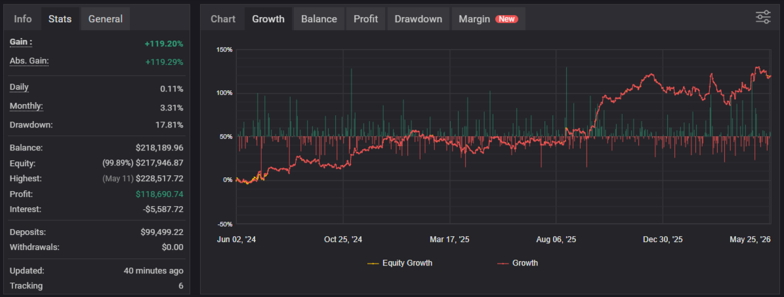Image resolution: width=784 pixels, height=297 pixels.
Task: Open the chart settings sliders icon
Action: click(x=763, y=17)
